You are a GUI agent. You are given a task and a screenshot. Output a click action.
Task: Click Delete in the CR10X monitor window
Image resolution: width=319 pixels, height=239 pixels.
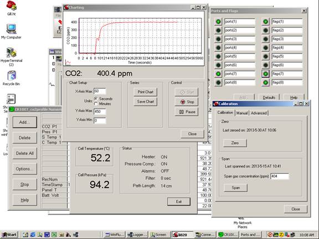[25, 138]
